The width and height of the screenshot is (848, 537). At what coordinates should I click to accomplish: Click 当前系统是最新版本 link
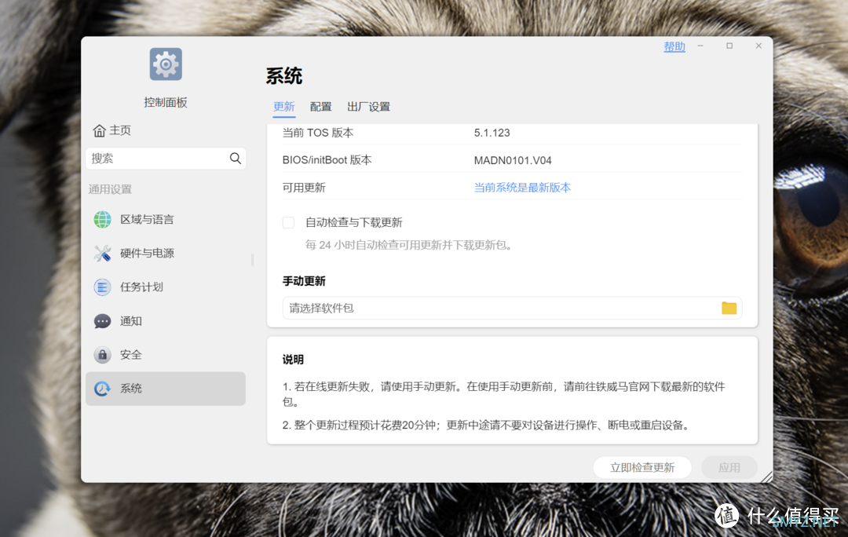pos(522,188)
